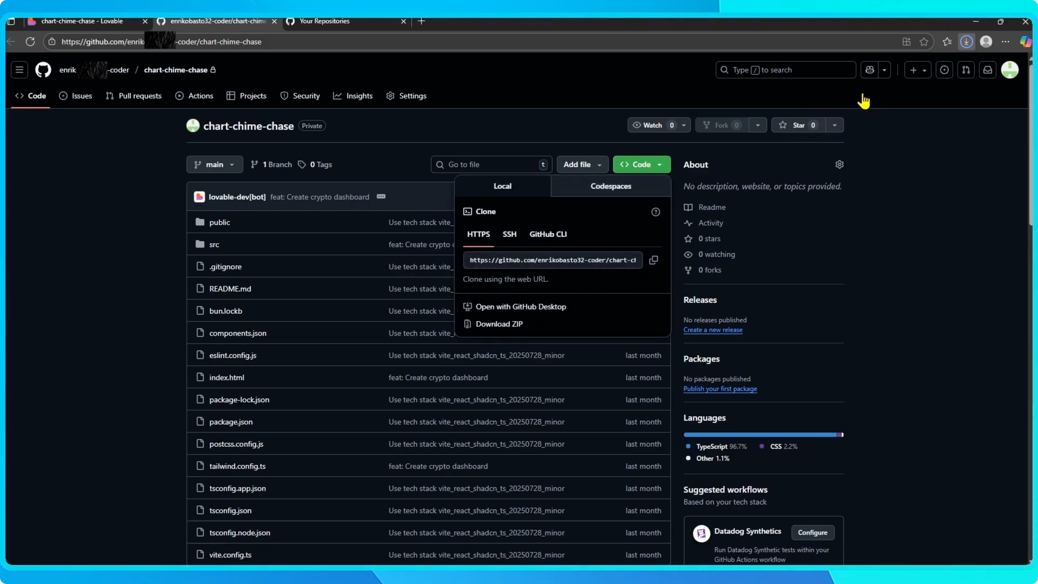The width and height of the screenshot is (1038, 584).
Task: Open the Projects repository tab
Action: (x=247, y=96)
